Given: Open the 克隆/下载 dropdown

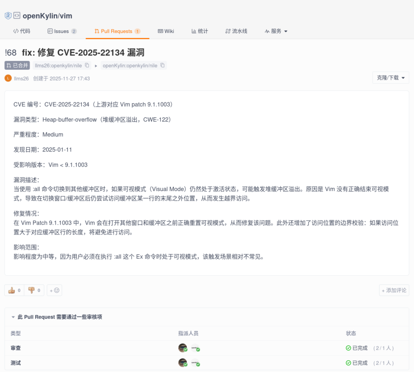Looking at the screenshot, I should 390,78.
